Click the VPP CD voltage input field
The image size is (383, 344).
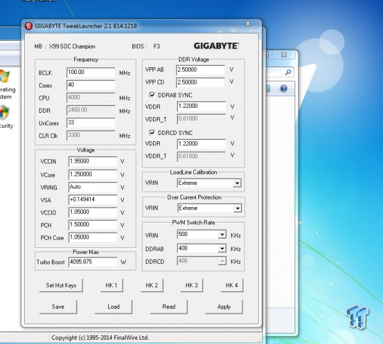[x=200, y=83]
